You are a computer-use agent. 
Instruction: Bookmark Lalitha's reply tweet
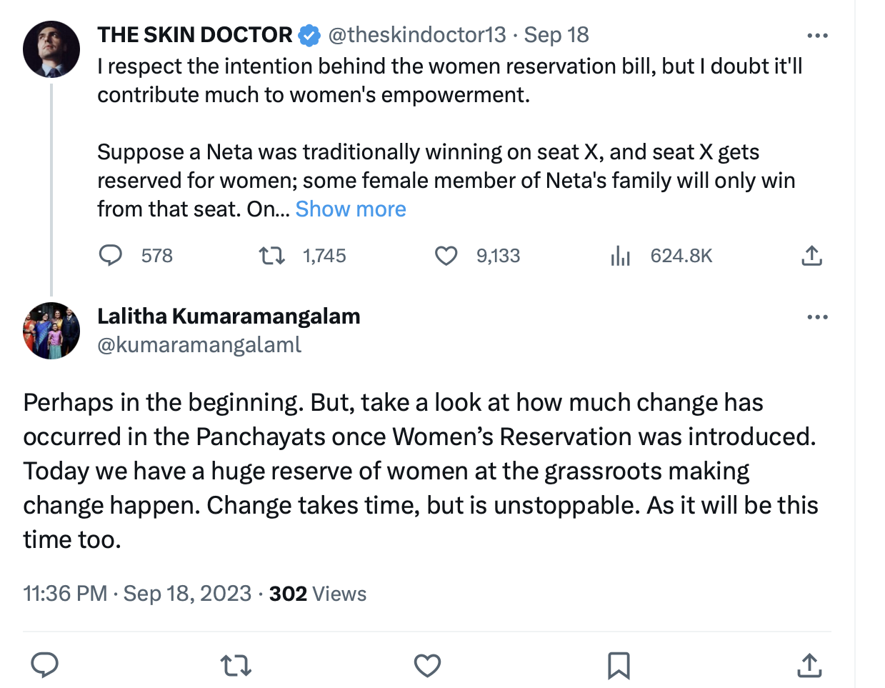[619, 665]
